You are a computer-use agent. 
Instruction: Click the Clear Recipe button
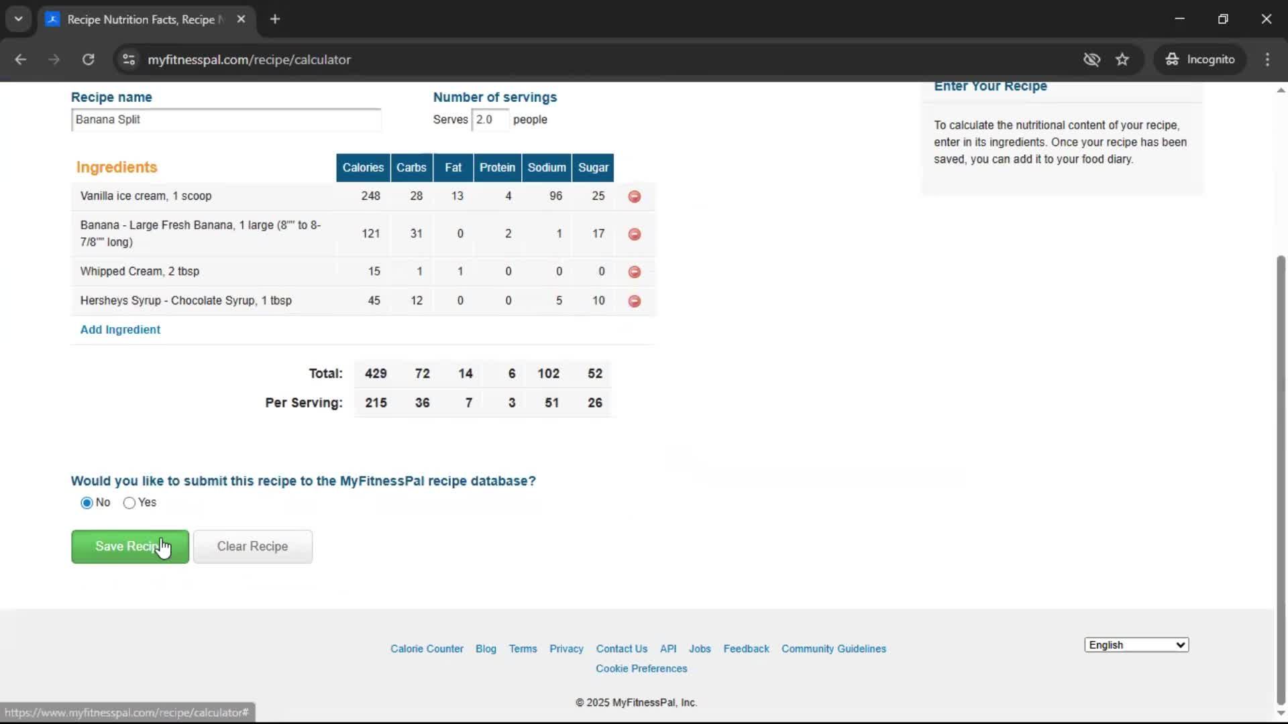[253, 546]
